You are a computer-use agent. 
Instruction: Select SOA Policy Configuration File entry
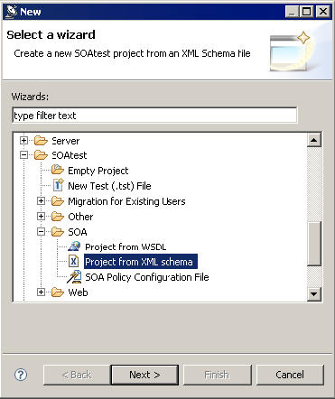[147, 277]
